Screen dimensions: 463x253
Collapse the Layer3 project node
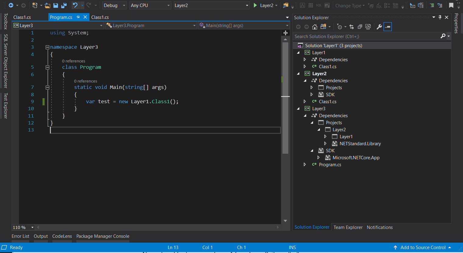pos(298,109)
